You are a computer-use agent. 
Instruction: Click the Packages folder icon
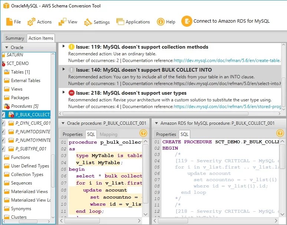click(x=7, y=98)
